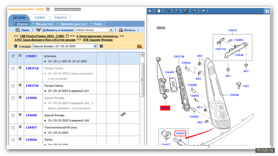Image resolution: width=278 pixels, height=156 pixels.
Task: Check the 13404A checkbox
Action: (13, 98)
